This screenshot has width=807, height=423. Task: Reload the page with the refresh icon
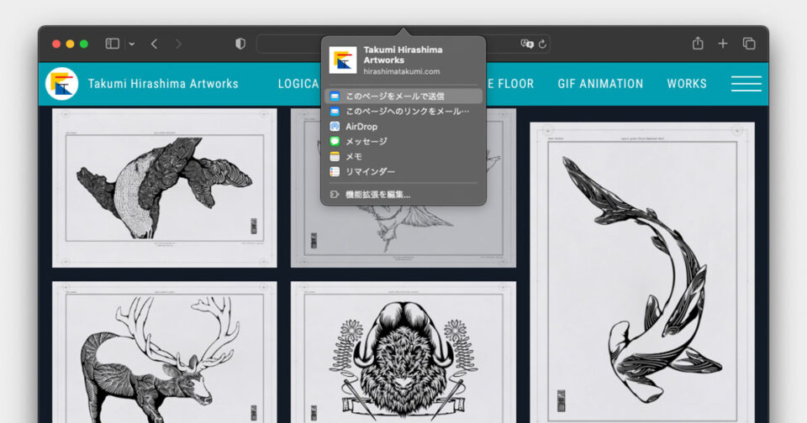542,44
